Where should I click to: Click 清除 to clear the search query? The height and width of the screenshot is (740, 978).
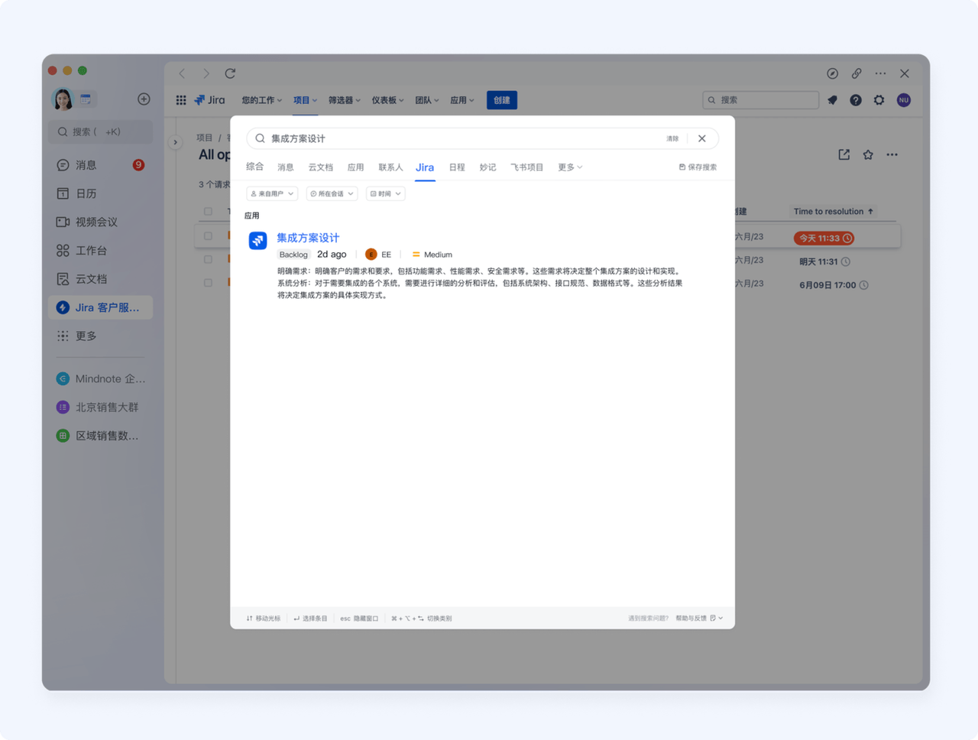tap(672, 138)
